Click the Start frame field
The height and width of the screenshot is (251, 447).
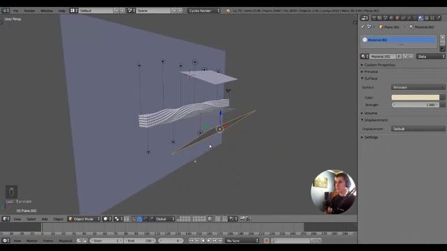(x=106, y=241)
